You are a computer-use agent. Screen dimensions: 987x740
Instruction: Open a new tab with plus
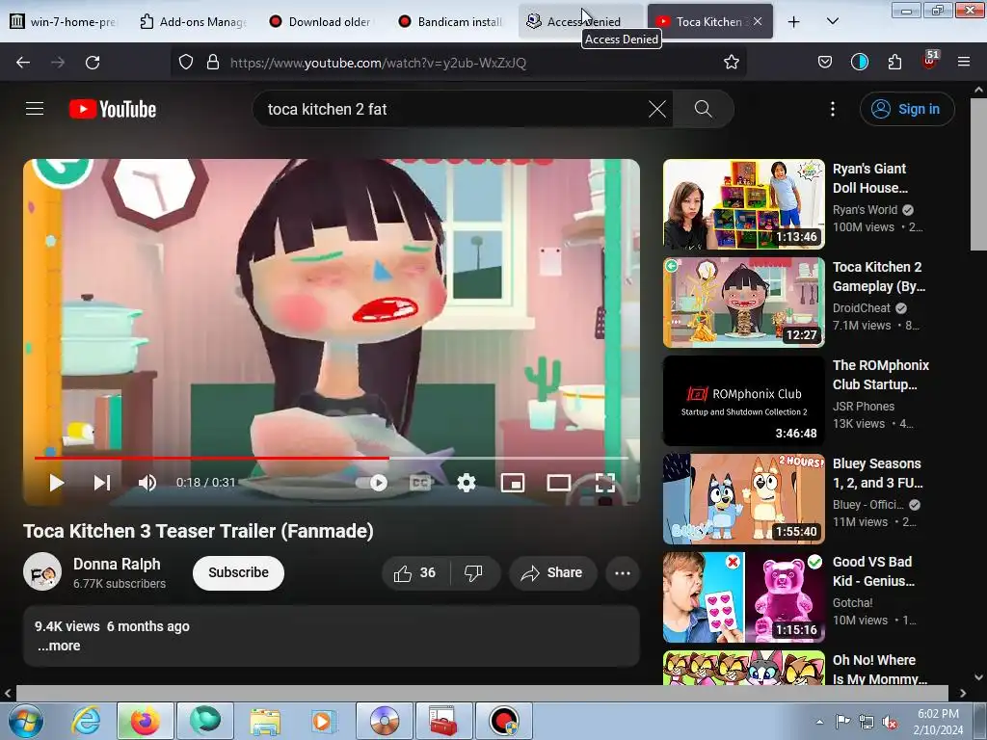(794, 21)
